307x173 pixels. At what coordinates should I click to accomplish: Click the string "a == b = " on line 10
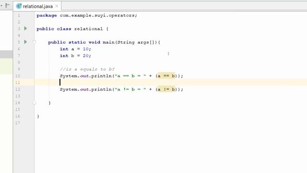click(130, 76)
